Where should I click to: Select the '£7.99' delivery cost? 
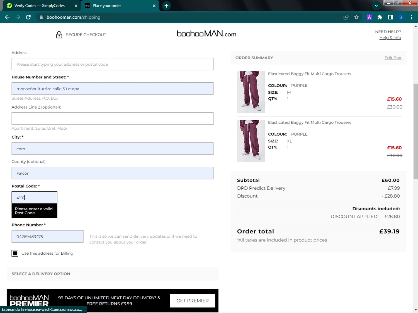pyautogui.click(x=394, y=188)
